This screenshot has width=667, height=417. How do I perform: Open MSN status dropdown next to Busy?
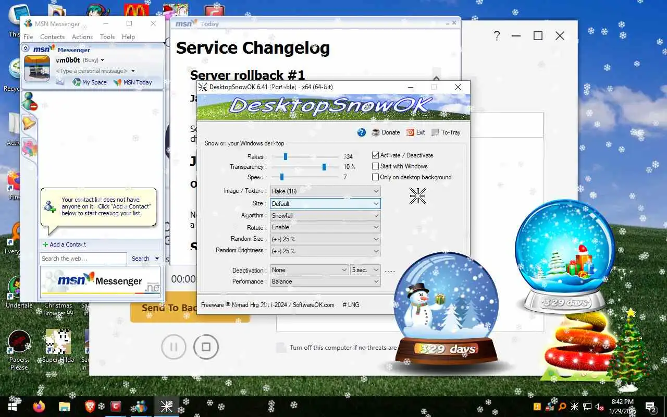tap(102, 60)
